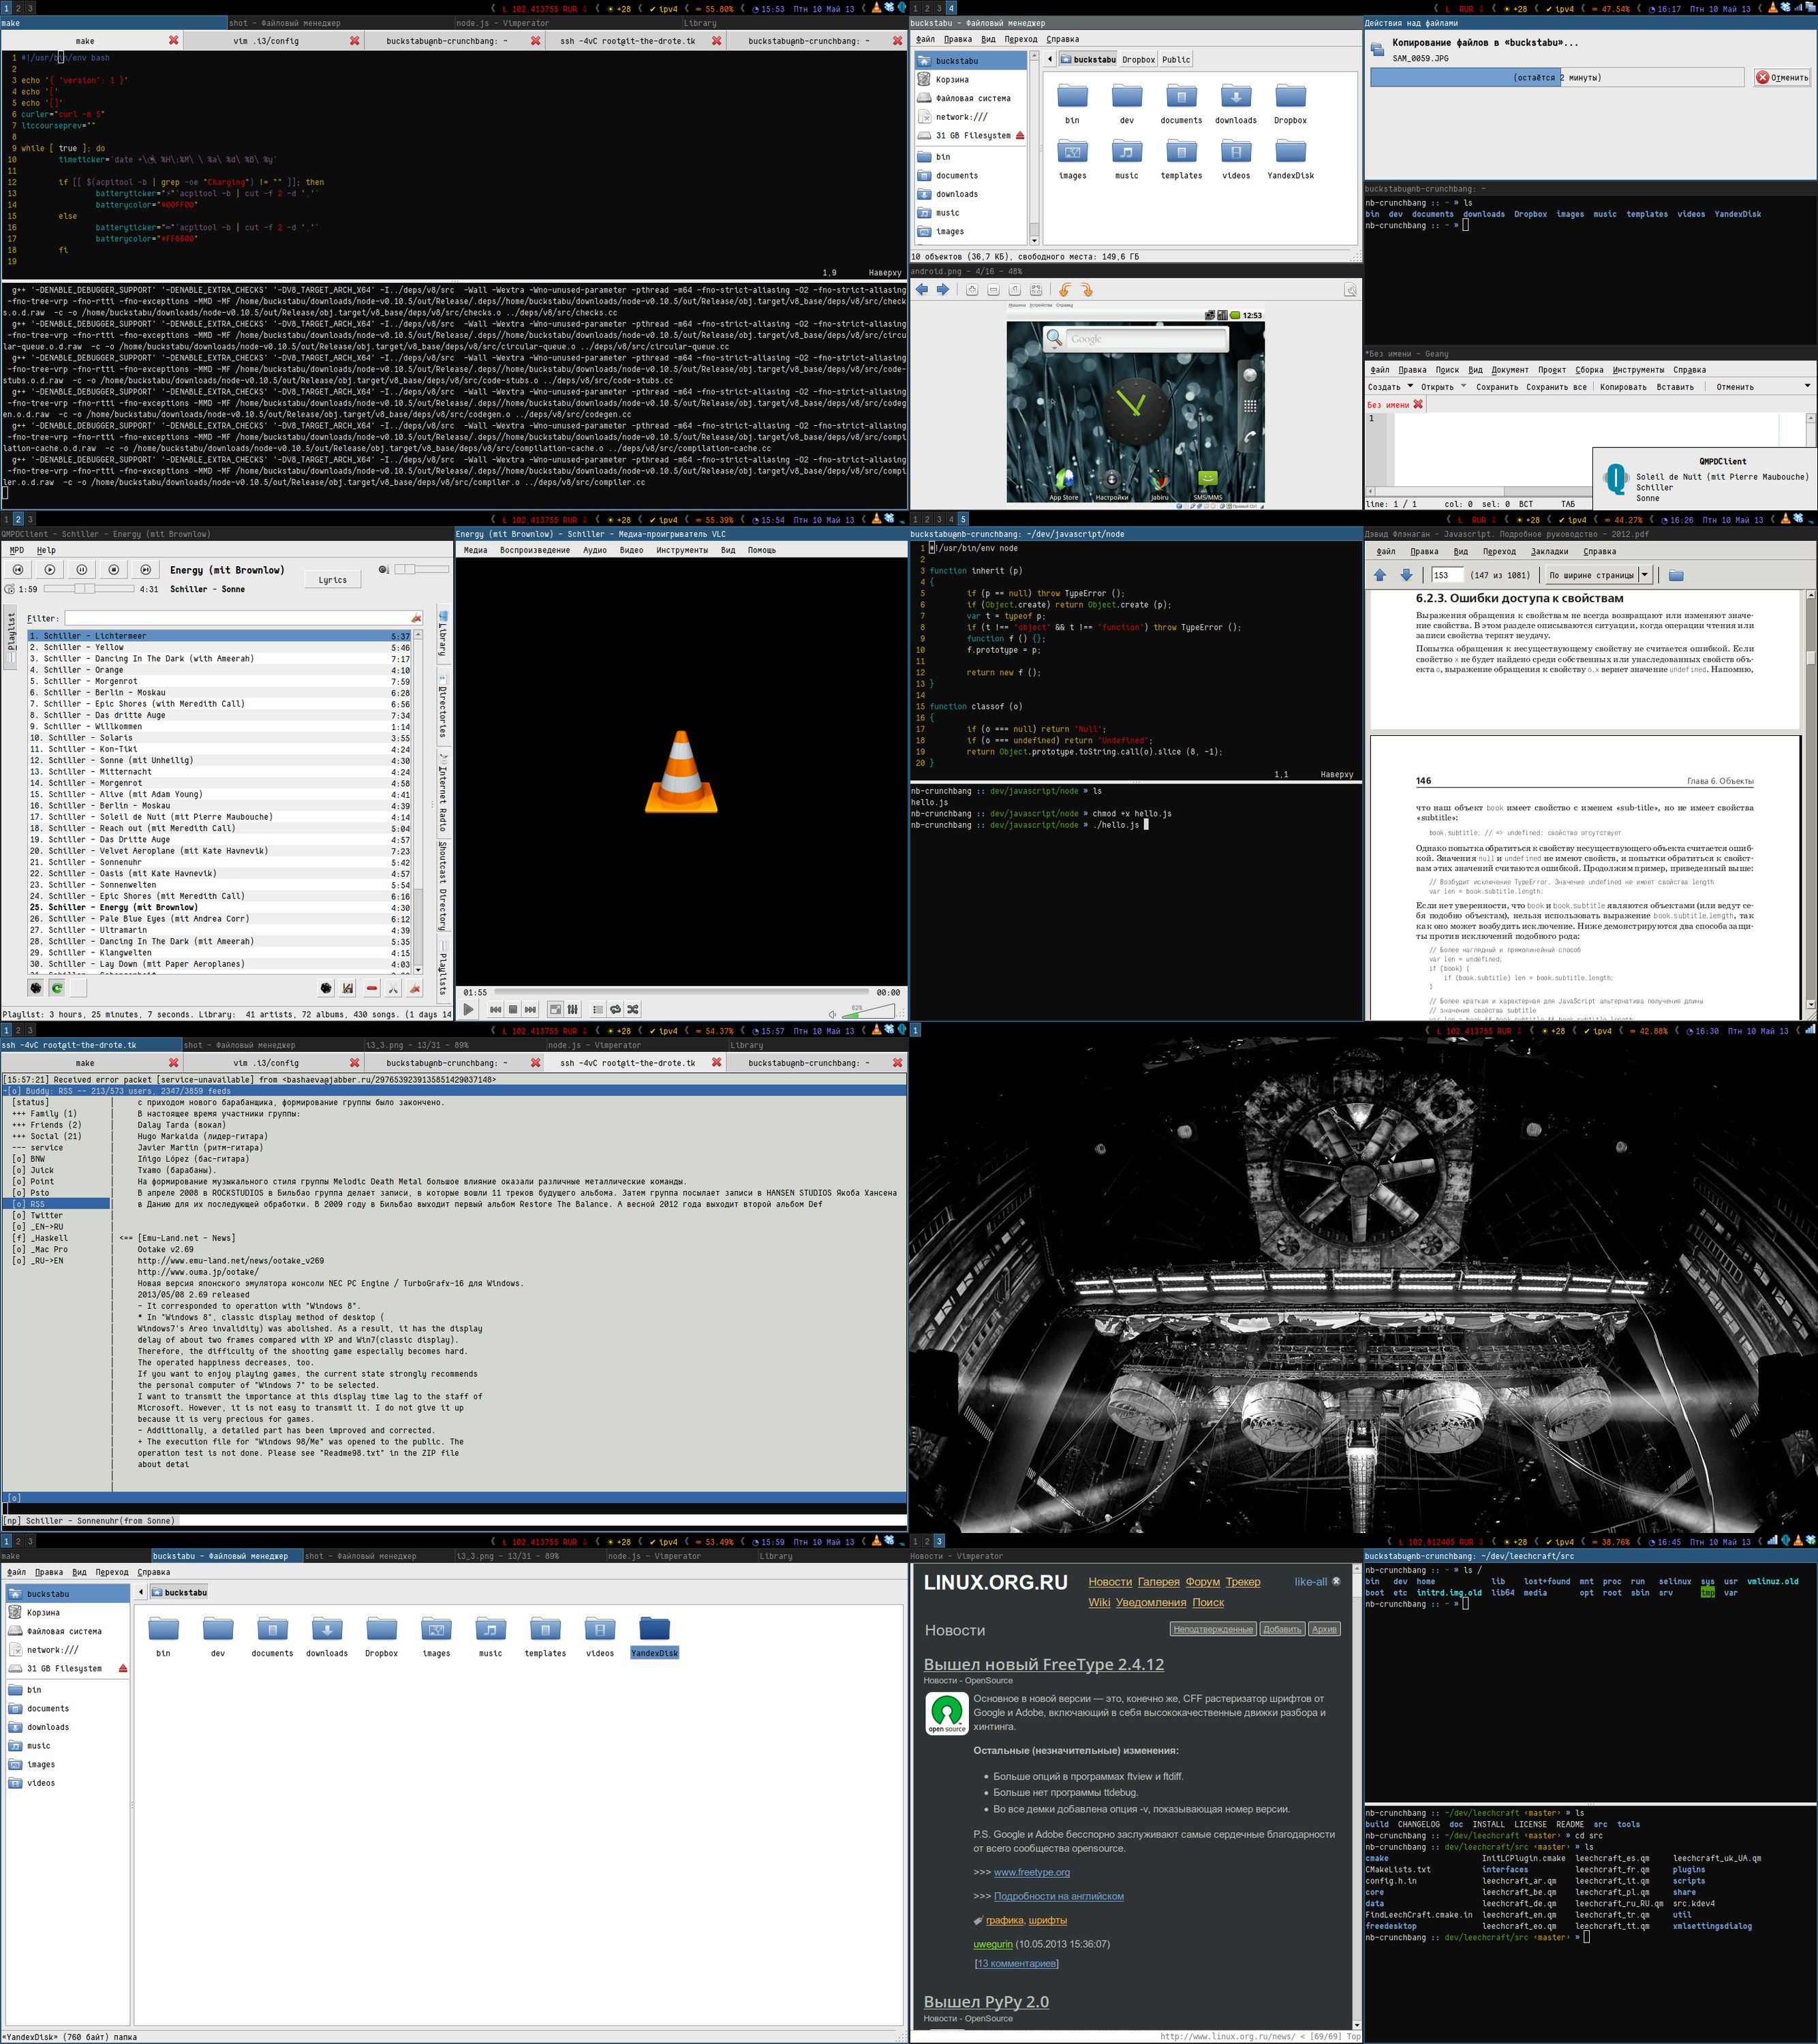
Task: Toggle random mode dice button in QMPDClient
Action: [x=35, y=988]
